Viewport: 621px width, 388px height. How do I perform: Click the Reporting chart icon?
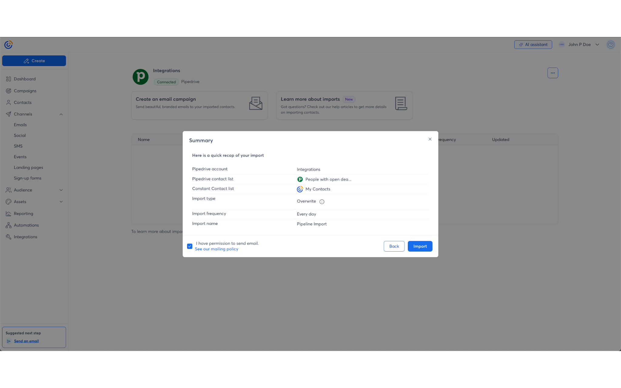point(8,213)
